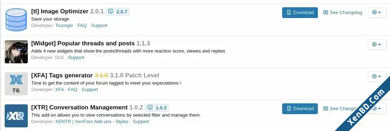Click the 1.0.3 update badge for Conversation Management
Screen dimensions: 390x131
click(x=157, y=108)
